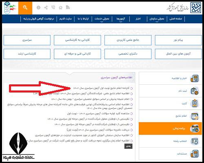204x163 pixels.
Task: Click the کارت ID badge icon
Action: 195,104
